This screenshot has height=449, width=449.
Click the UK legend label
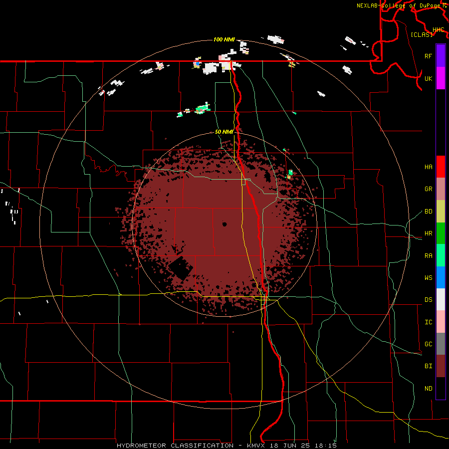point(428,78)
